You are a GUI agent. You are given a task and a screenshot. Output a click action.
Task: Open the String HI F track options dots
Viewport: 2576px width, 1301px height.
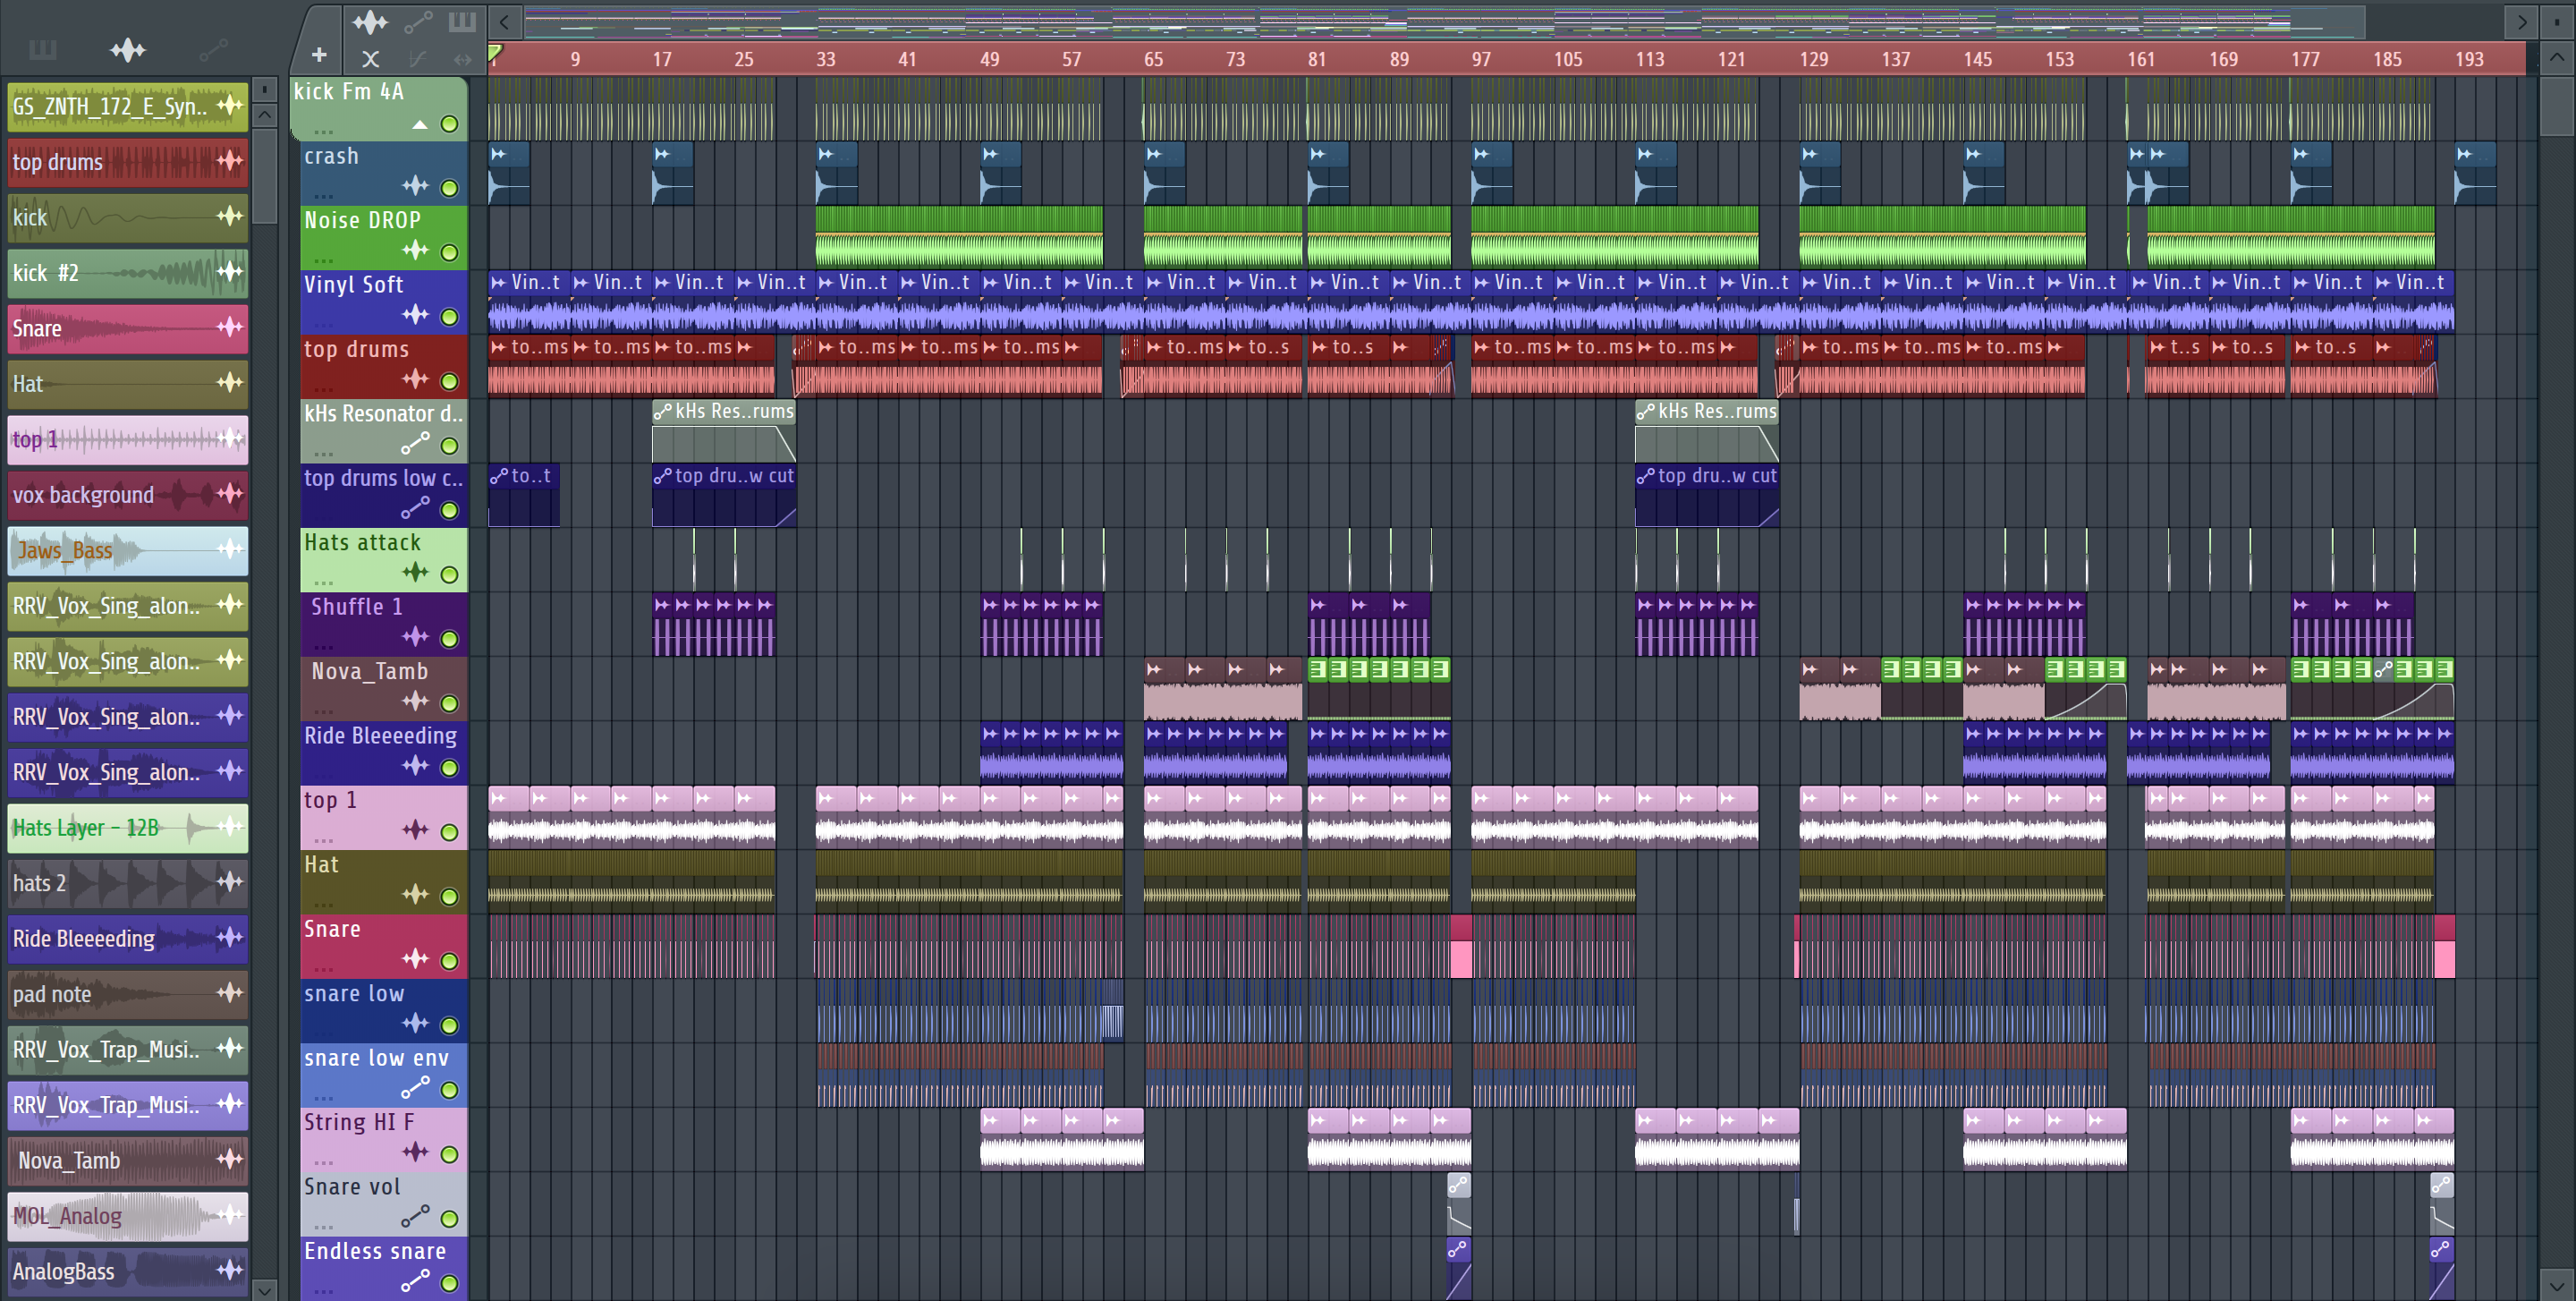pos(322,1162)
